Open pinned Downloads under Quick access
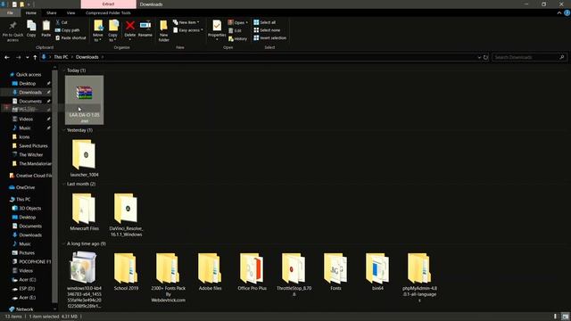Screen dimensions: 571x321 pos(30,93)
